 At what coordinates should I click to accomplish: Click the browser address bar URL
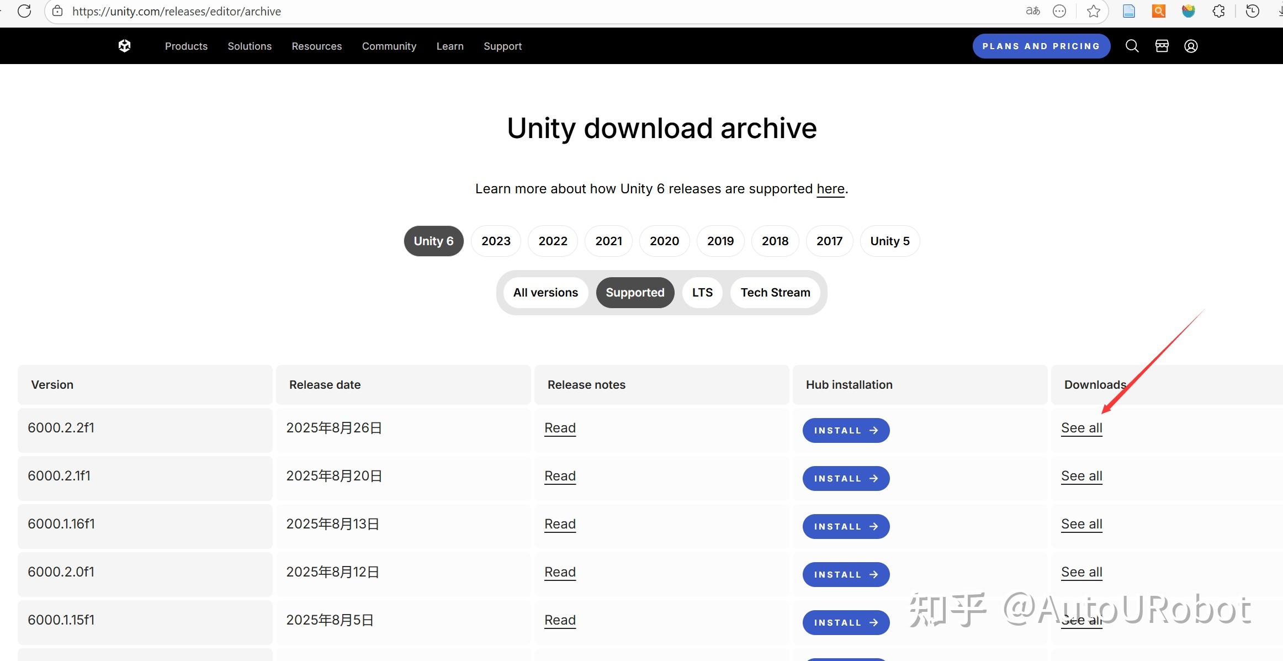point(177,11)
